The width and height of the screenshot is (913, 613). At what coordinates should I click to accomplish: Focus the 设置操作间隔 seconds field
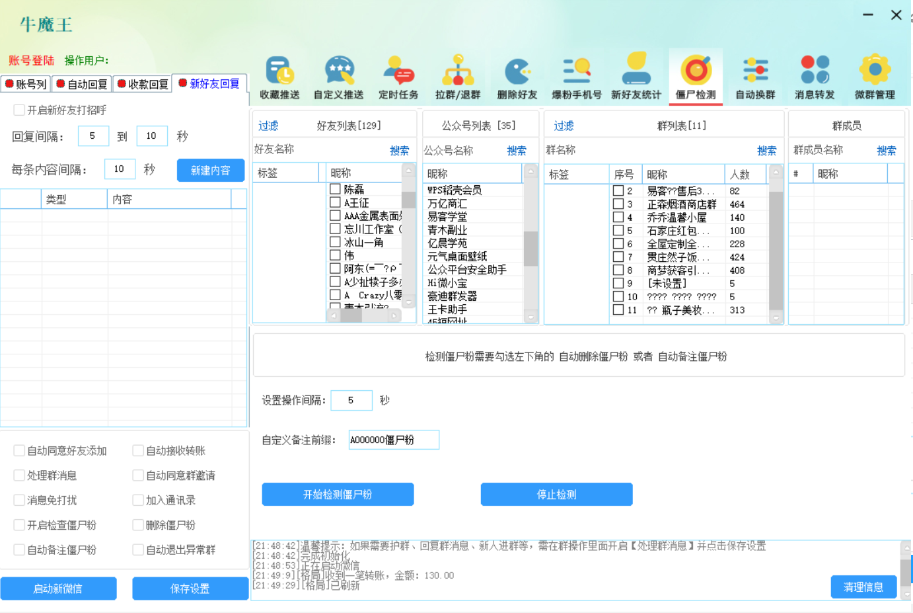point(351,400)
